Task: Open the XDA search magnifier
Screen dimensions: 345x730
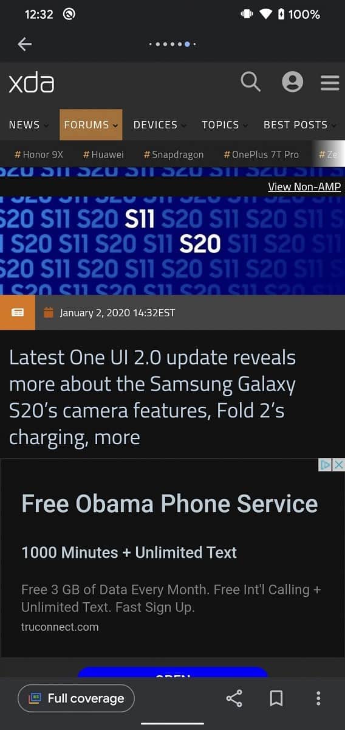Action: click(250, 81)
